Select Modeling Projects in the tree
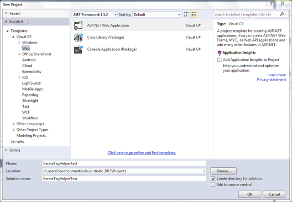Screen dimensions: 292x202 point(31,136)
